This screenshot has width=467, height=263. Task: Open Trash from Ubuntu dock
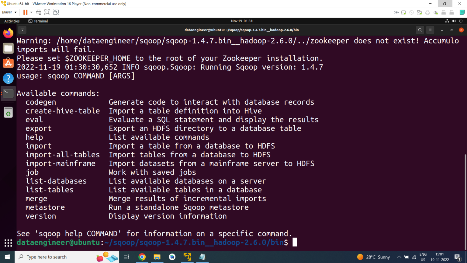(x=8, y=112)
